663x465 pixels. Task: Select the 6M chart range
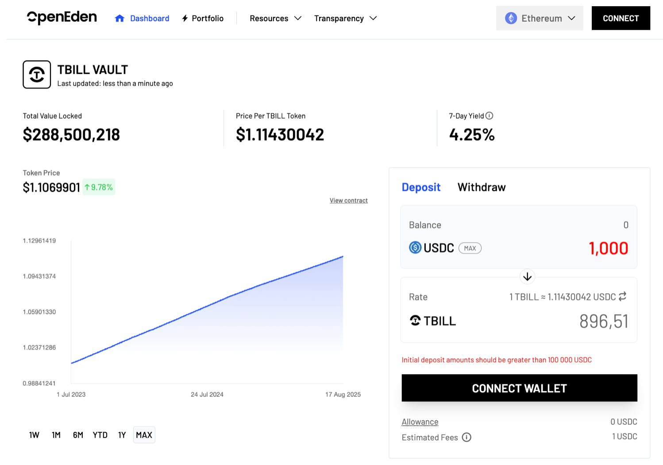point(78,435)
